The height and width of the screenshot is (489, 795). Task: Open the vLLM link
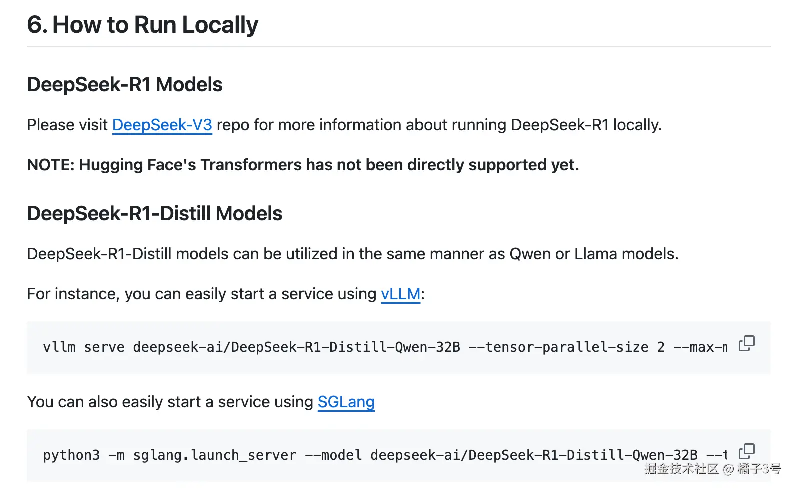click(x=401, y=294)
